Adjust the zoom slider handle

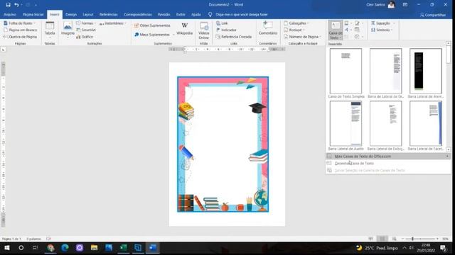click(x=412, y=239)
